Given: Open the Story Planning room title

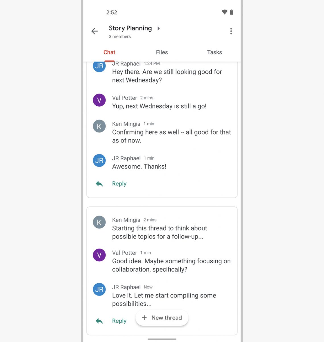Looking at the screenshot, I should [130, 28].
